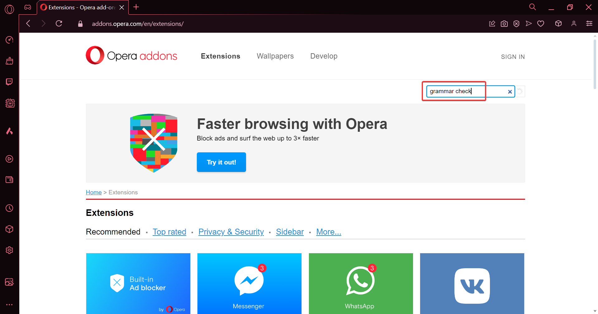Clear the search field with X
The width and height of the screenshot is (598, 314).
[x=510, y=92]
